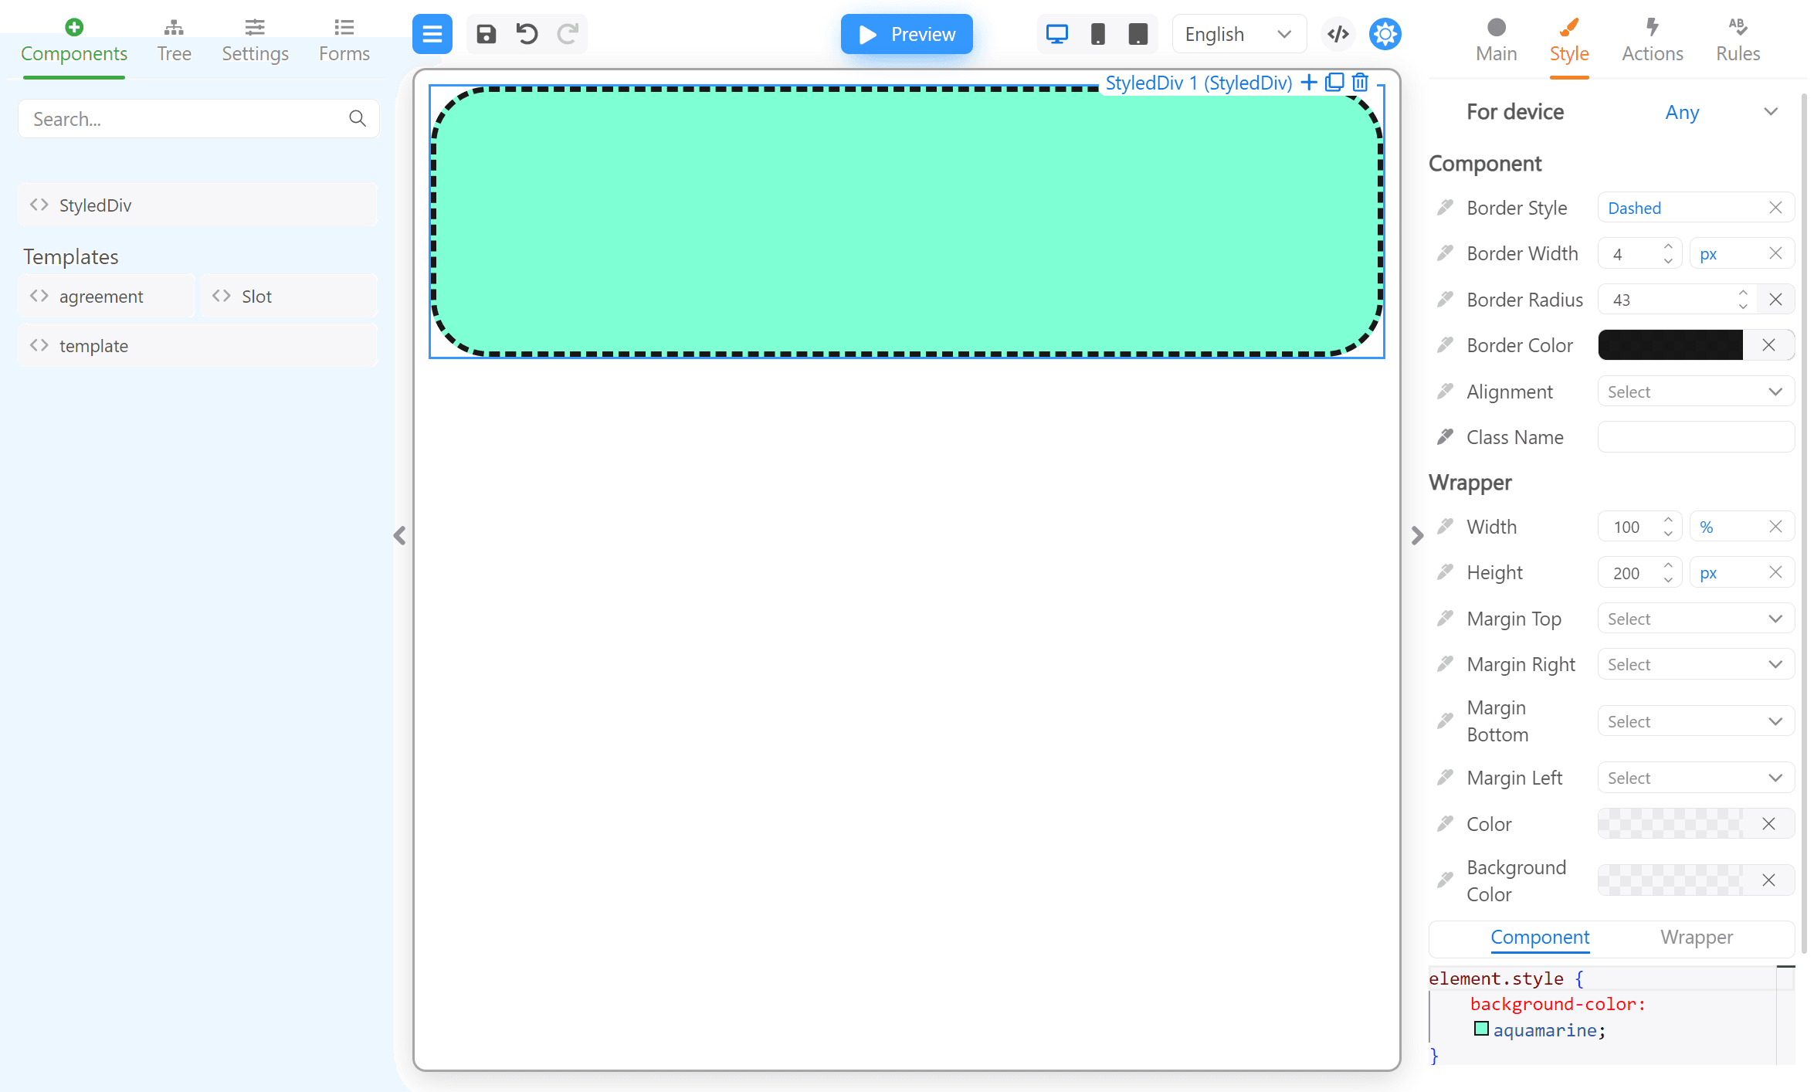Undo the last change
Viewport: 1814px width, 1092px height.
coord(527,34)
